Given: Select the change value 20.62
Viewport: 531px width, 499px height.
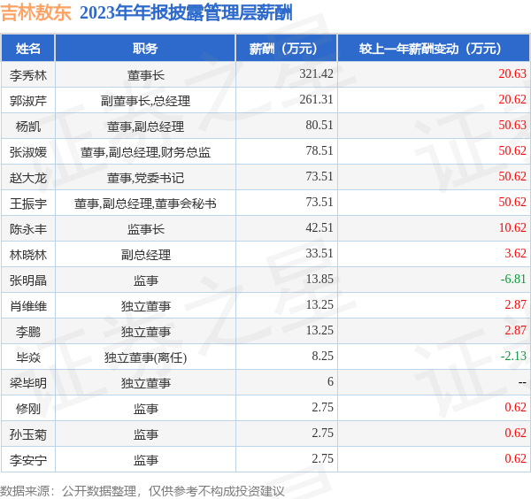Looking at the screenshot, I should pos(512,99).
